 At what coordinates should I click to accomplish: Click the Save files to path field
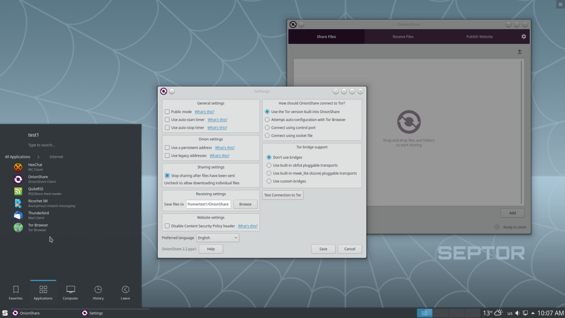(208, 204)
